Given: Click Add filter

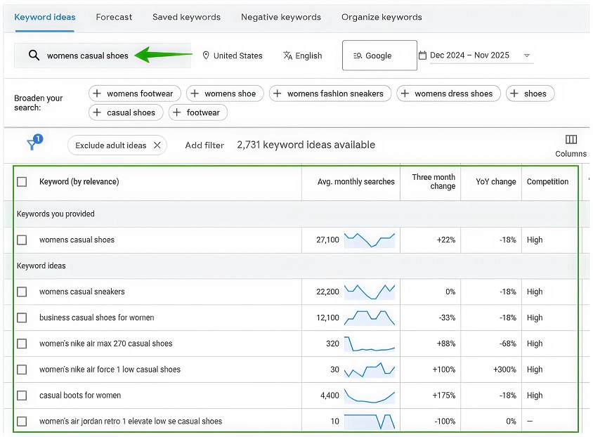Looking at the screenshot, I should 204,145.
